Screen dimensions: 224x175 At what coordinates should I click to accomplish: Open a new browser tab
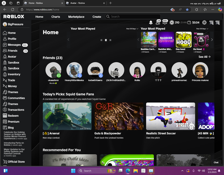click(111, 3)
